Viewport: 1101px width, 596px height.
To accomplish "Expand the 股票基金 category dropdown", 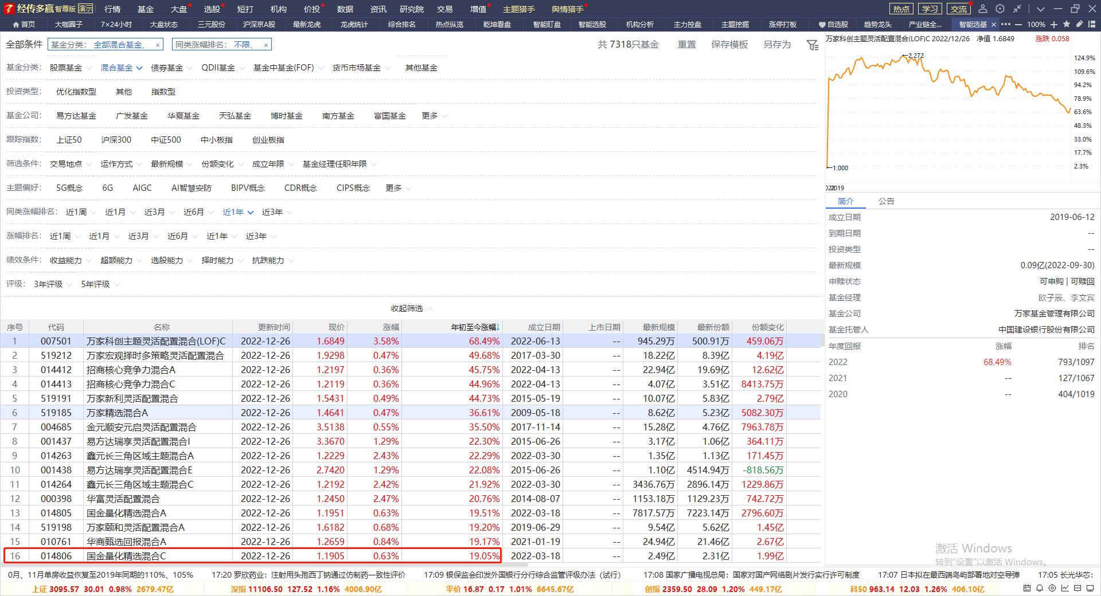I will [x=71, y=68].
